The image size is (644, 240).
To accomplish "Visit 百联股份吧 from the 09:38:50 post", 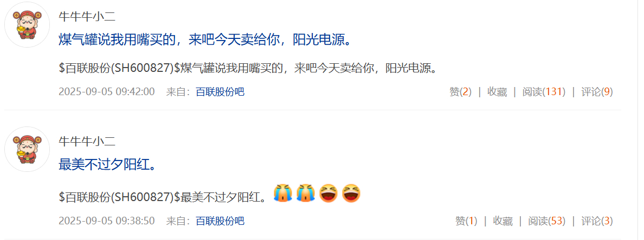I will (220, 221).
